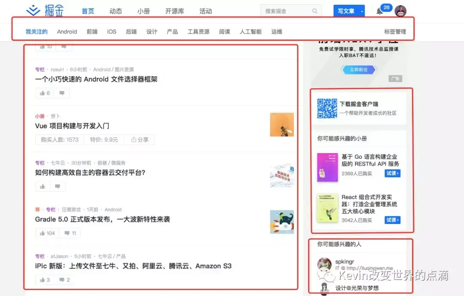
Task: Click 购买人数: 1573 label
Action: click(x=60, y=140)
